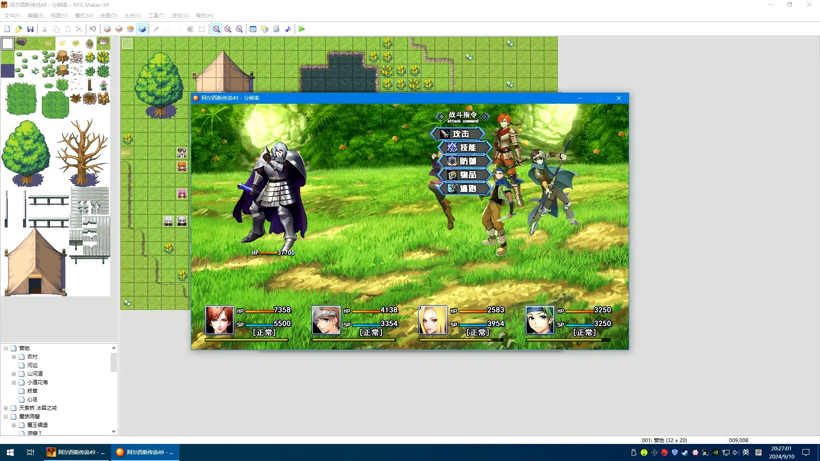Click the Open project folder icon
Screen dimensions: 820x461
[x=19, y=29]
